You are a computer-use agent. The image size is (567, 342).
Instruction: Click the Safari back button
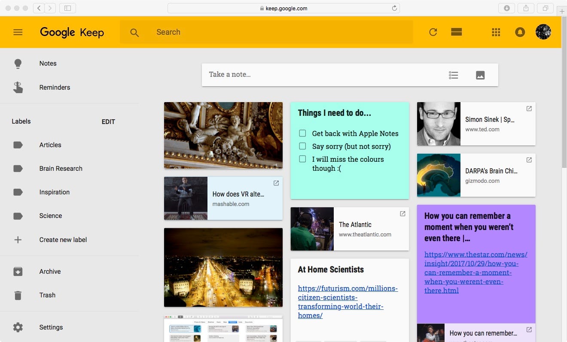[39, 8]
